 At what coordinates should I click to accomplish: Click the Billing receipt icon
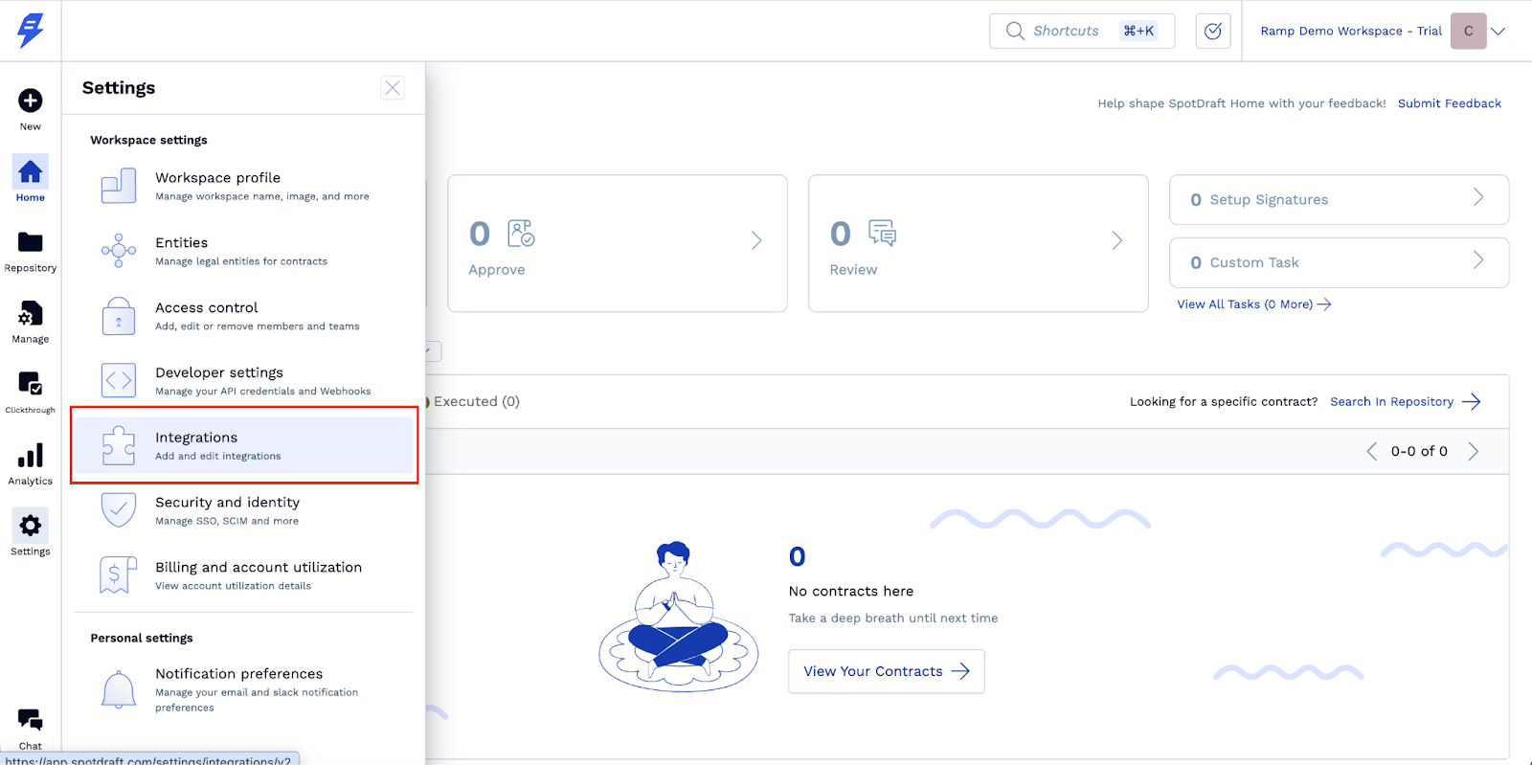click(x=119, y=575)
